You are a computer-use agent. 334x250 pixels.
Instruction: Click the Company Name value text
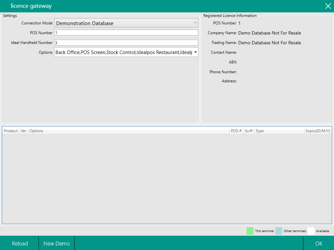(269, 33)
